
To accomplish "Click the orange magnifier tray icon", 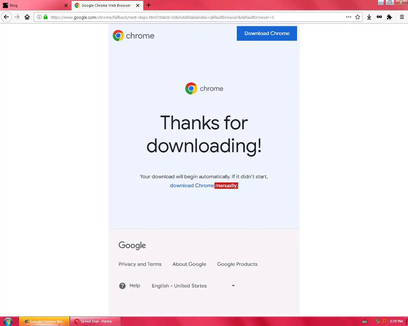I will click(x=384, y=321).
